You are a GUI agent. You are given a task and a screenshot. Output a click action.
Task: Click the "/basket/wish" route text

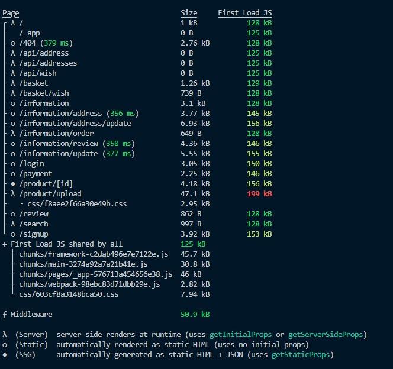coord(44,93)
